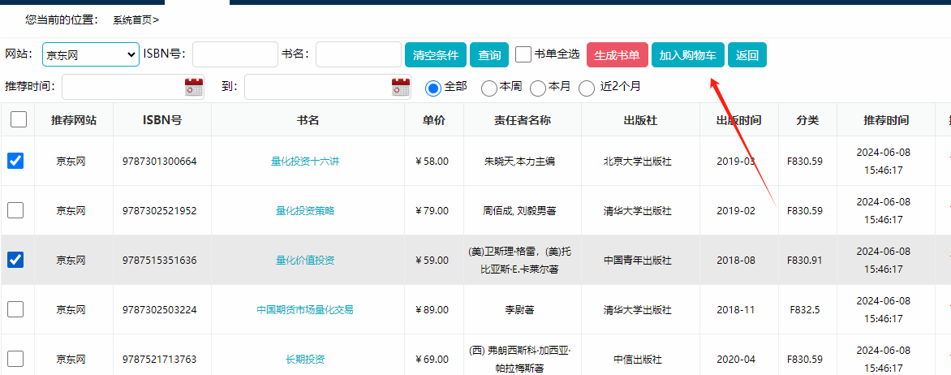Select the 全部 radio button
The image size is (951, 375).
(x=433, y=87)
